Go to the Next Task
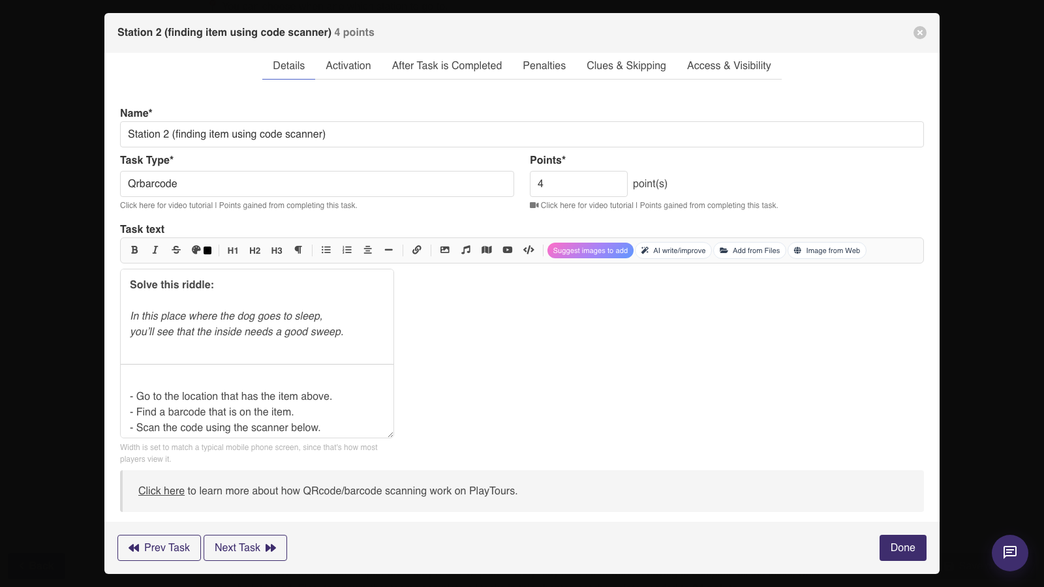This screenshot has height=587, width=1044. 245,548
